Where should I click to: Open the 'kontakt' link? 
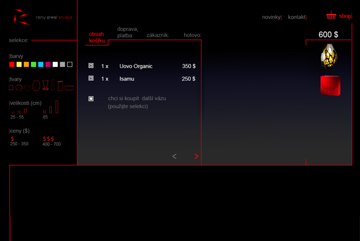296,17
